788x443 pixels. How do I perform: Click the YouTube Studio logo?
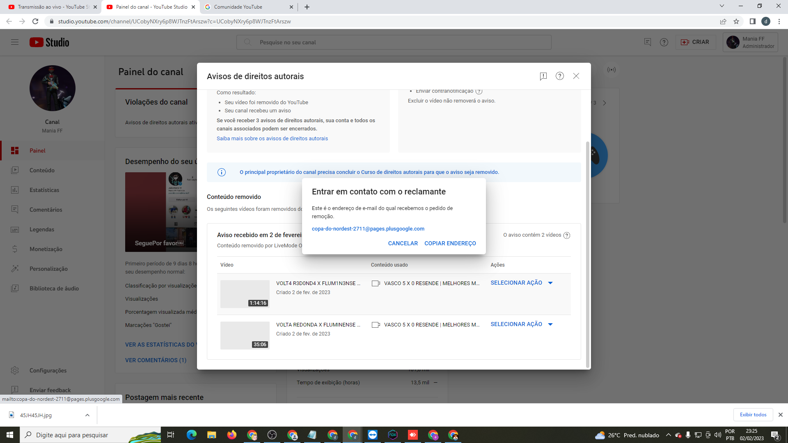pos(49,42)
